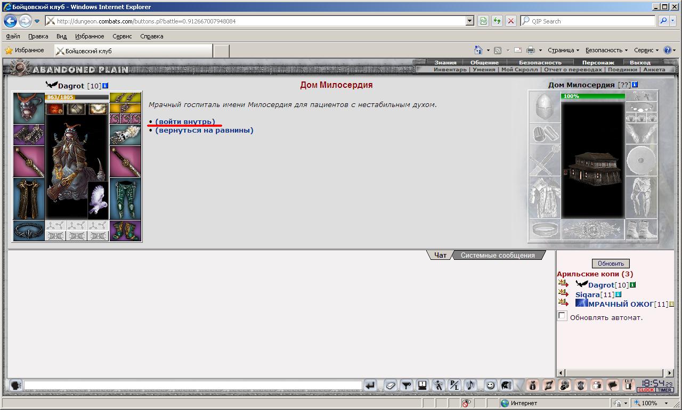The width and height of the screenshot is (682, 410).
Task: Click the money bag info icon
Action: coord(532,385)
